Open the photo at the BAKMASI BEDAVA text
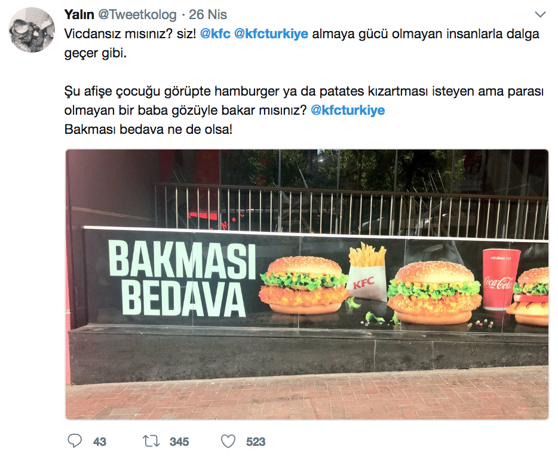This screenshot has height=459, width=558. [182, 279]
